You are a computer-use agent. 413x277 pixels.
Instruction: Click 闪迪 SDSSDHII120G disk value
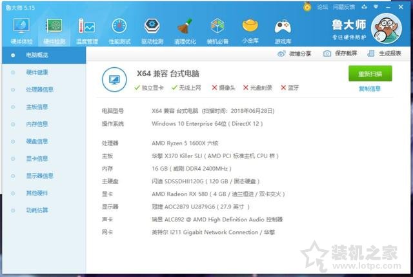(206, 181)
